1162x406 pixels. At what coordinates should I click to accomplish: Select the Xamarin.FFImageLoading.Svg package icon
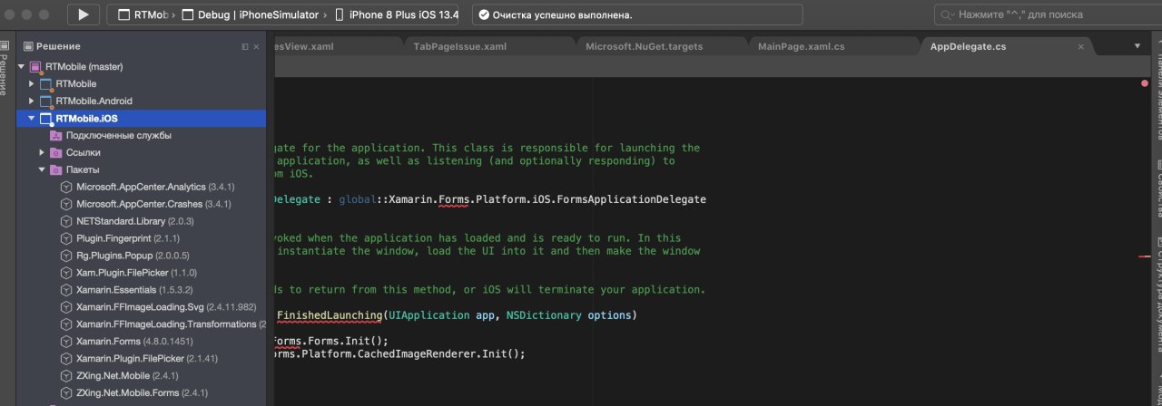click(66, 307)
